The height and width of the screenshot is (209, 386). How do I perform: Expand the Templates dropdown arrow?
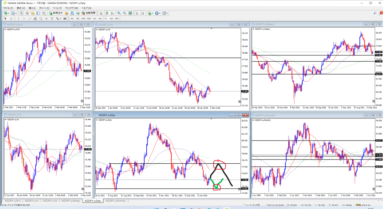click(168, 13)
